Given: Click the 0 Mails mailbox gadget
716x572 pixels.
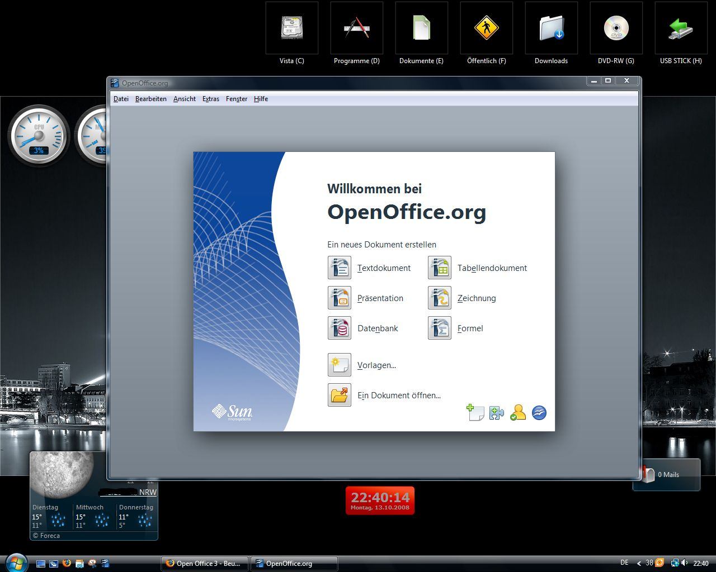Looking at the screenshot, I should point(666,474).
